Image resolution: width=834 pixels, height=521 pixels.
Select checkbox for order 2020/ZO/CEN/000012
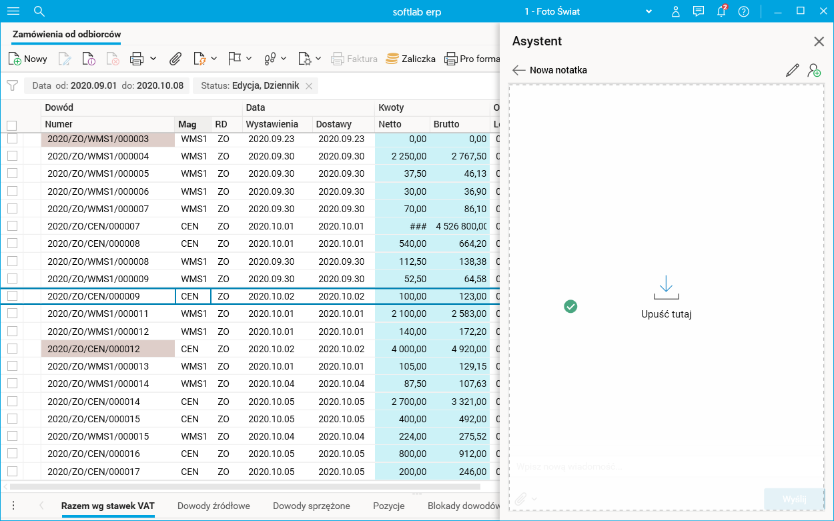12,348
